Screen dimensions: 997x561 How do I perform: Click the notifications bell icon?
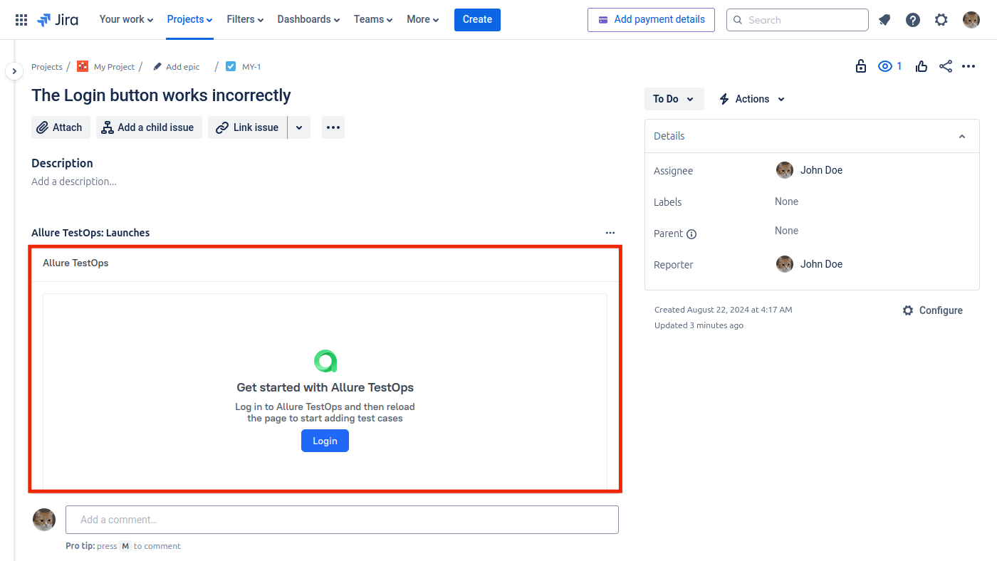[884, 20]
